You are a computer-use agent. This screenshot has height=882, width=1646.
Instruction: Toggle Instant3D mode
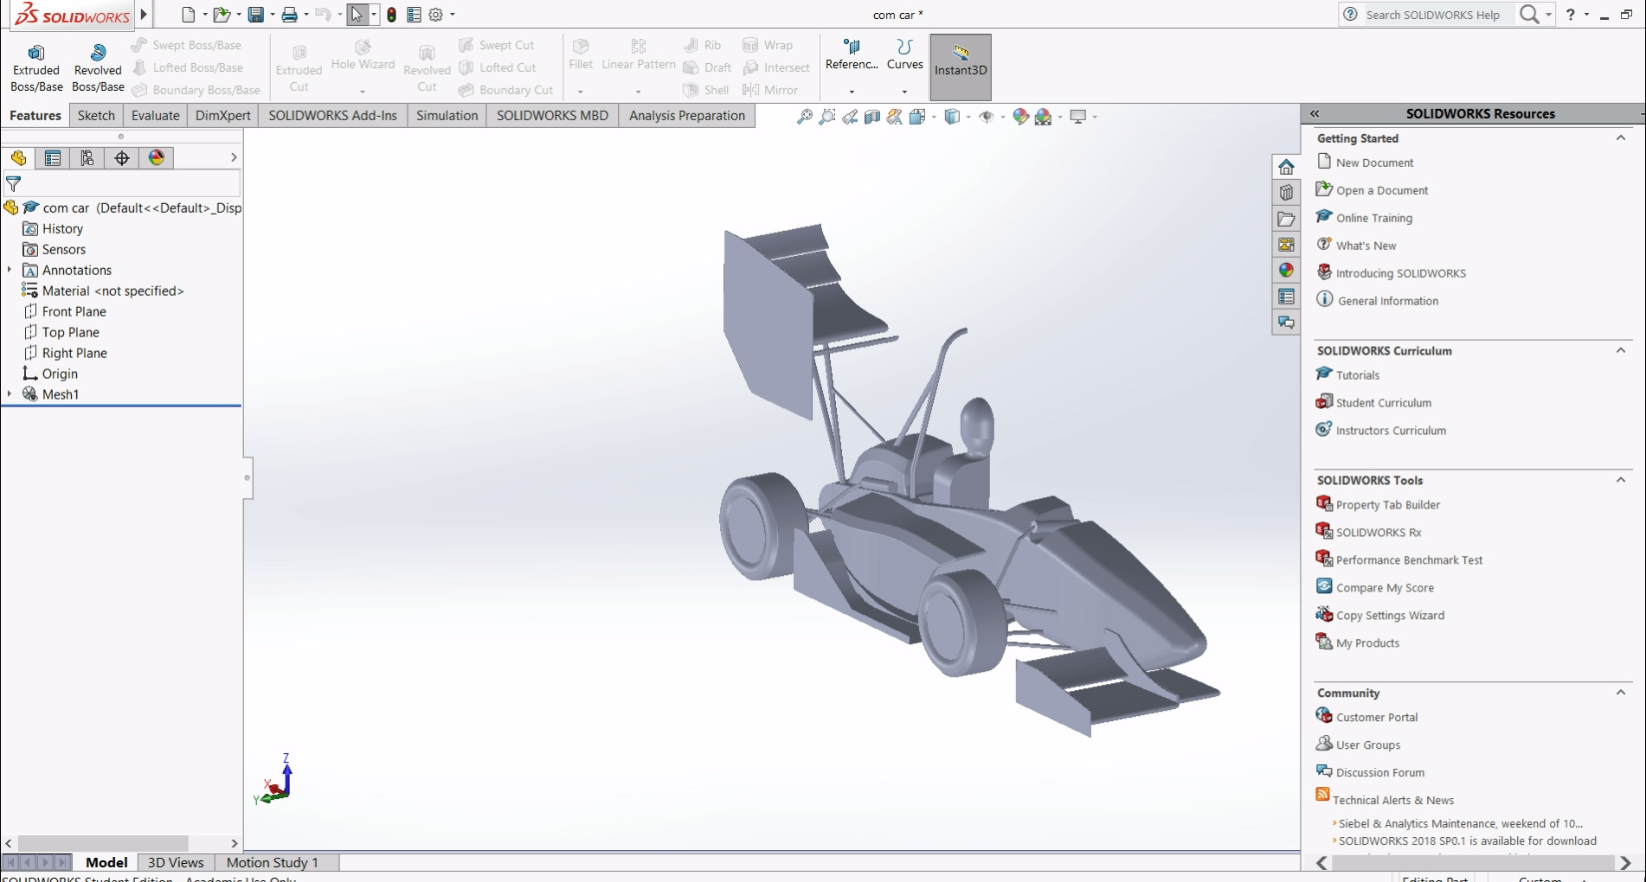pos(961,67)
